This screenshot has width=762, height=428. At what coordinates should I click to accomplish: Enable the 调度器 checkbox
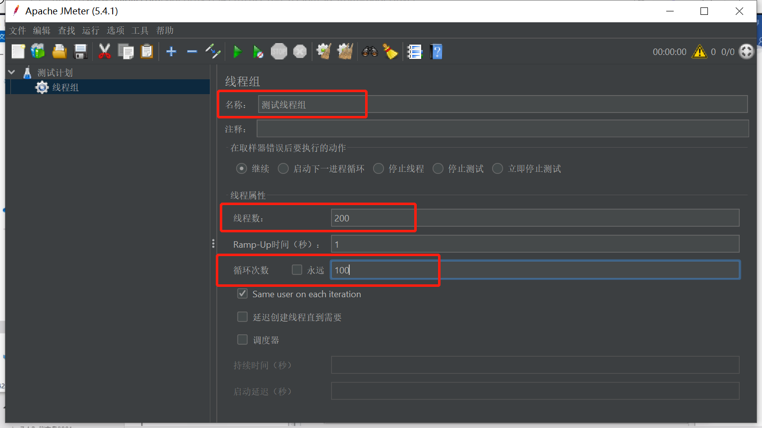[243, 340]
